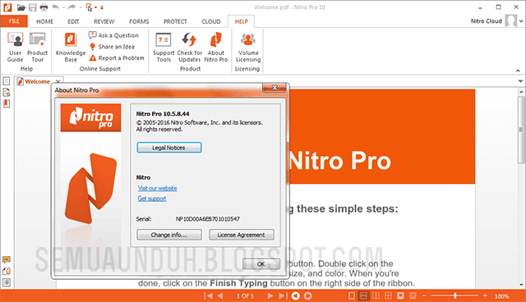Click the previous view round button
The height and width of the screenshot is (302, 526).
[x=296, y=295]
